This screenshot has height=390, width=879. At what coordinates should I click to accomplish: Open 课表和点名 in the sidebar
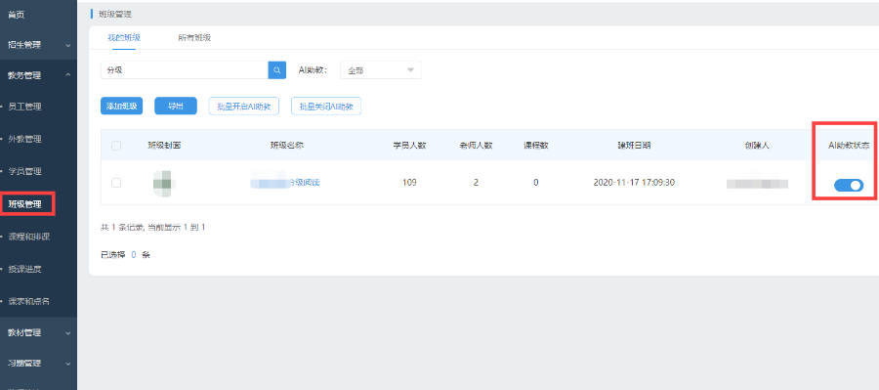point(29,301)
